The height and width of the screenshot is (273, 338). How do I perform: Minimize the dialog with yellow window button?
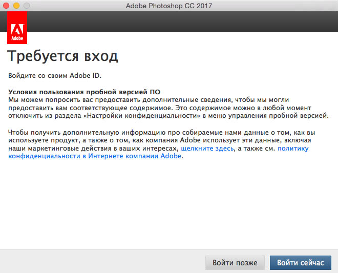[x=16, y=6]
